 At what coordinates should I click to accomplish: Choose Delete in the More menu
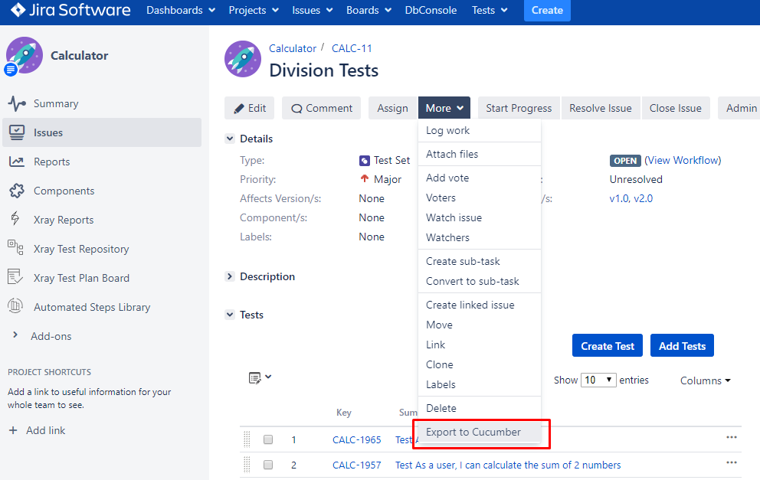[480, 408]
